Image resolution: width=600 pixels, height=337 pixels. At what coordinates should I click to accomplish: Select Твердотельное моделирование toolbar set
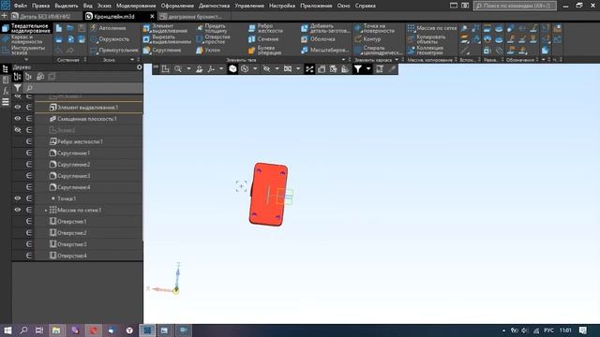coord(26,28)
